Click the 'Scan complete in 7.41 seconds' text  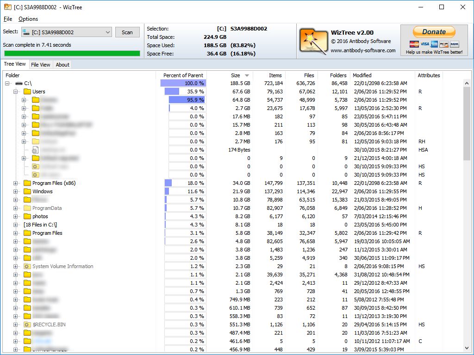point(37,45)
